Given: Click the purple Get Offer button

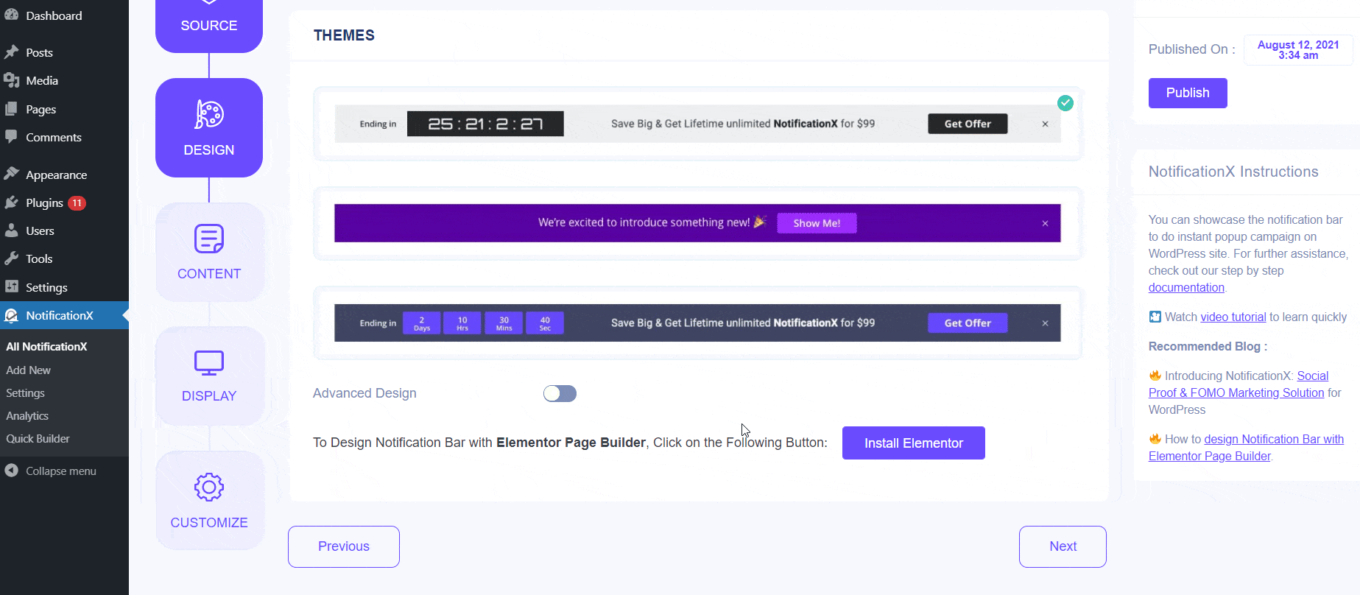Looking at the screenshot, I should pyautogui.click(x=968, y=323).
